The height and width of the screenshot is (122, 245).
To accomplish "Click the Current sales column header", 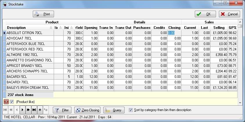I will click(190, 27).
